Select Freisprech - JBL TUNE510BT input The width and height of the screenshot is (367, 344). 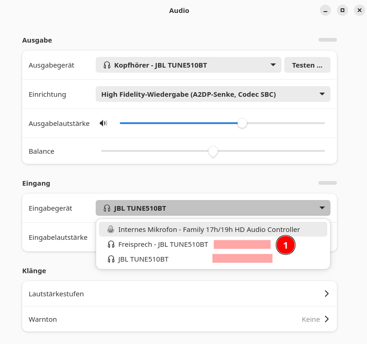(213, 244)
